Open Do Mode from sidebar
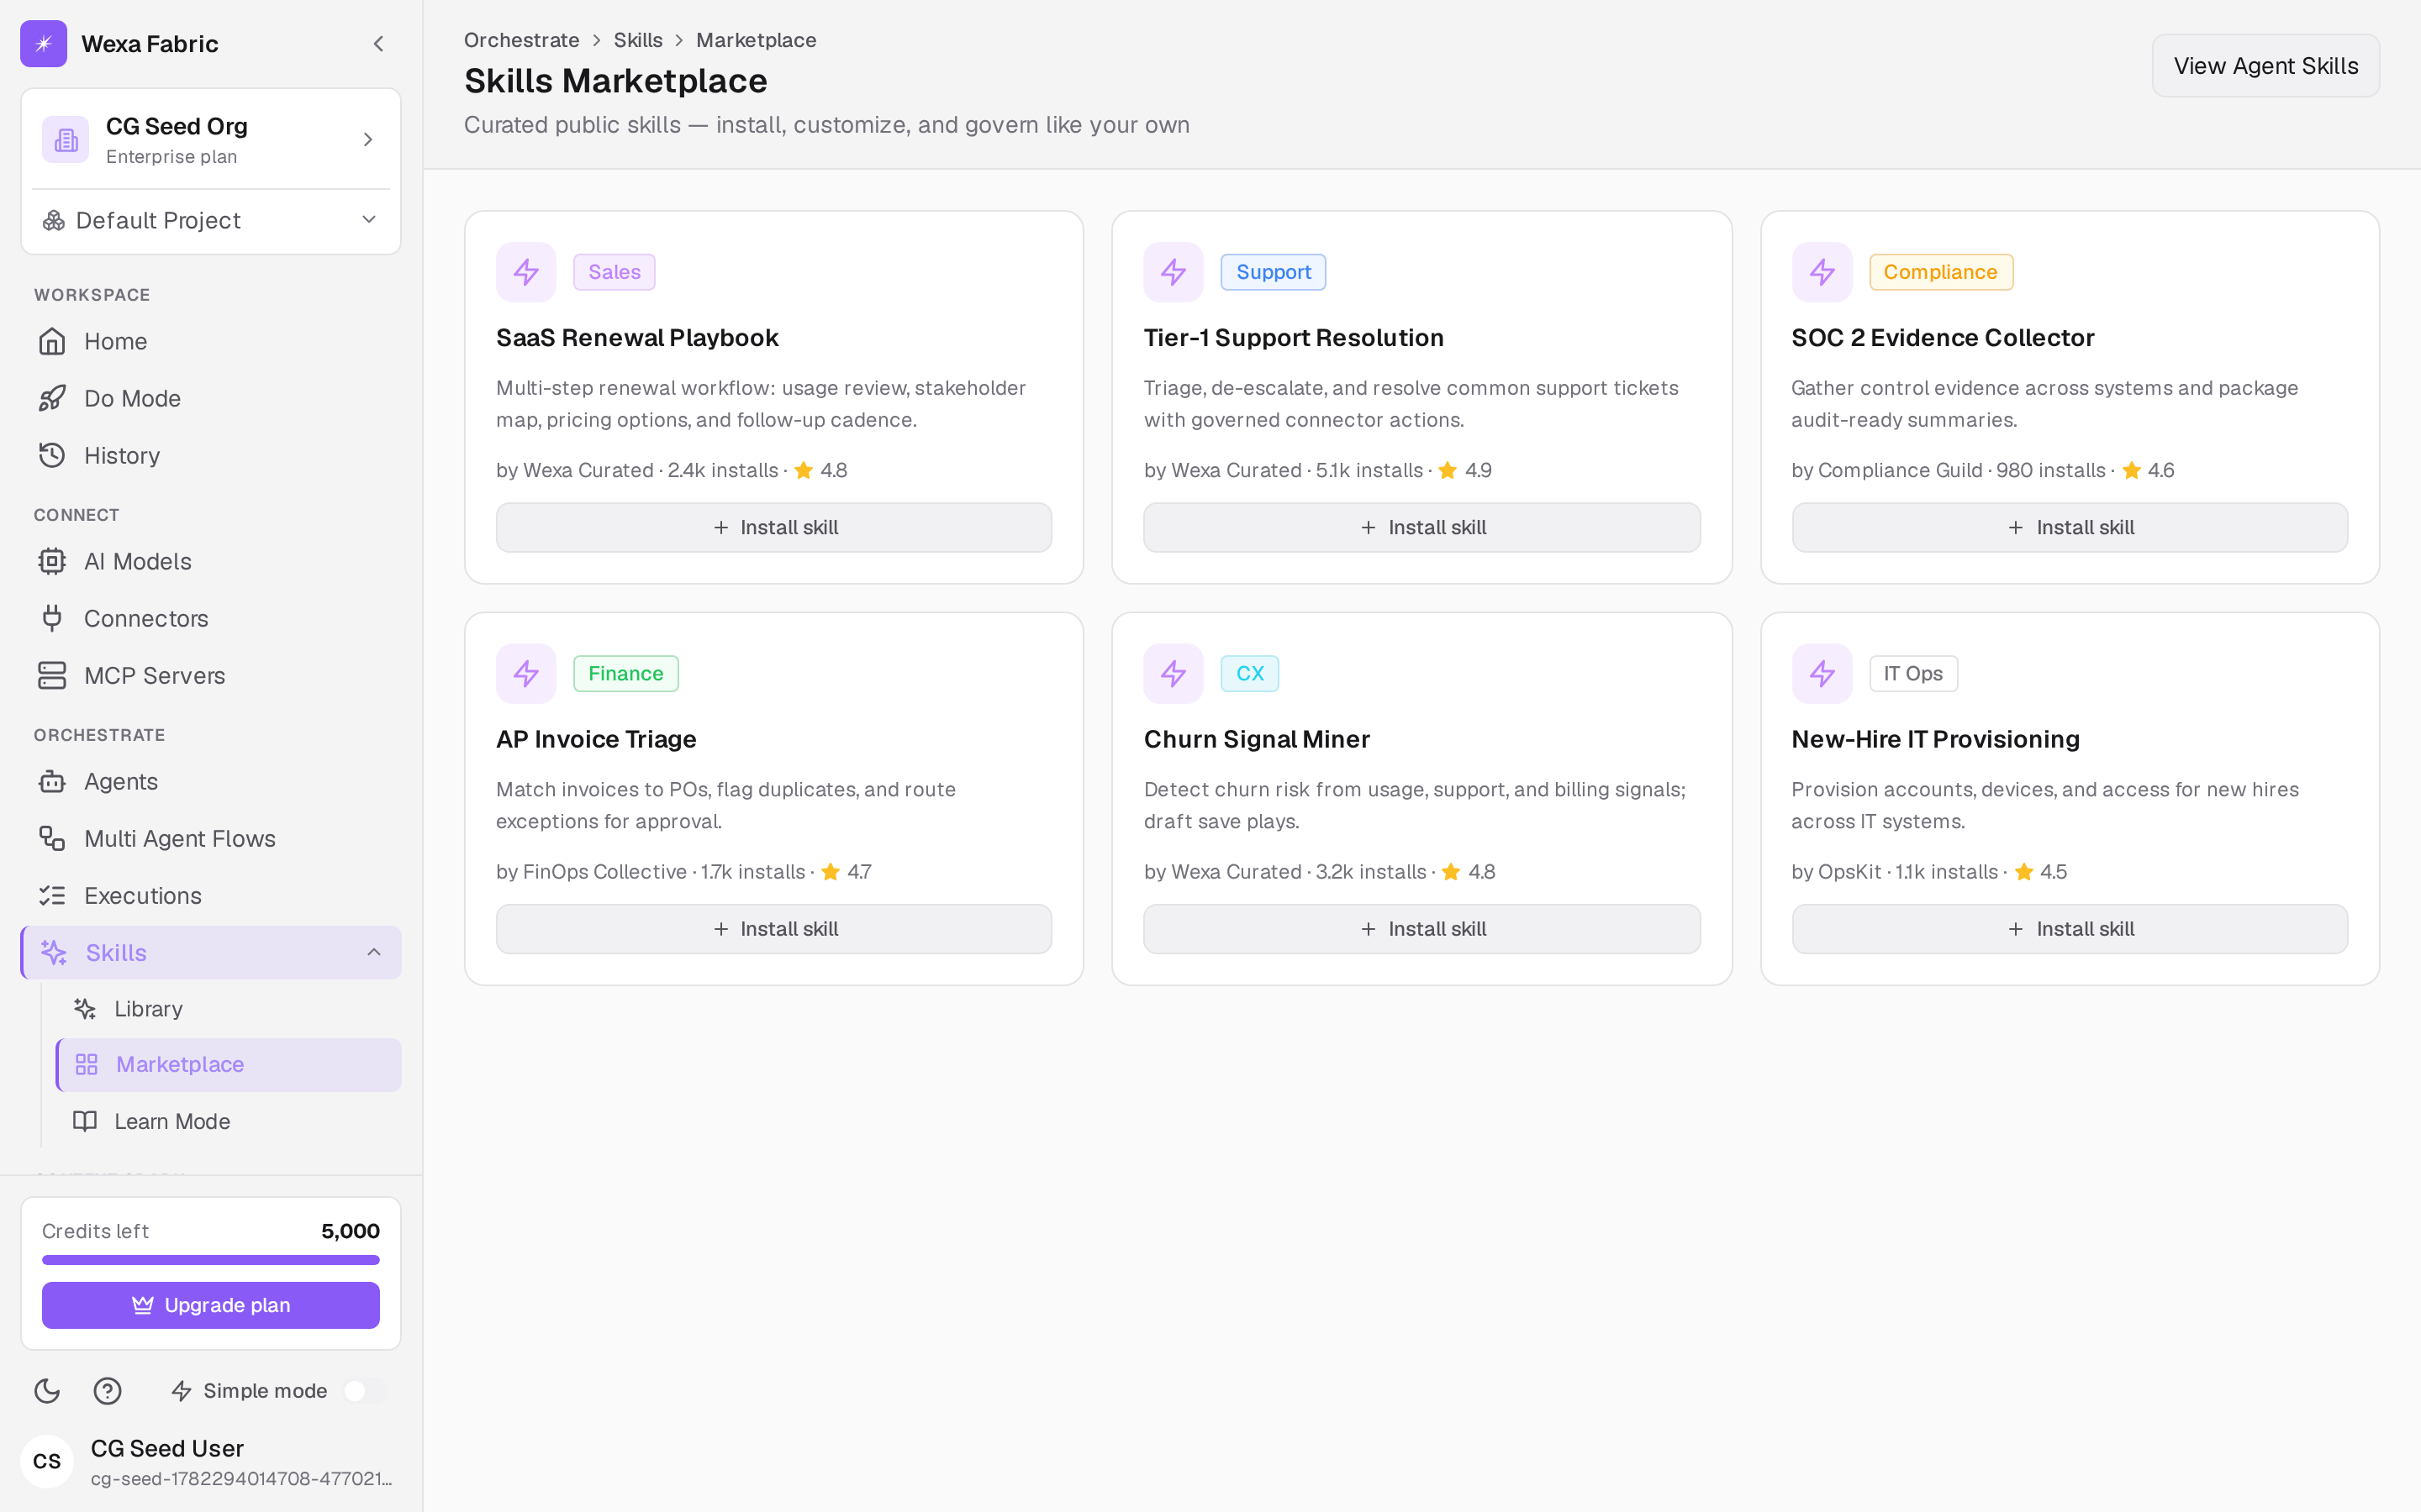The image size is (2421, 1512). pos(211,398)
